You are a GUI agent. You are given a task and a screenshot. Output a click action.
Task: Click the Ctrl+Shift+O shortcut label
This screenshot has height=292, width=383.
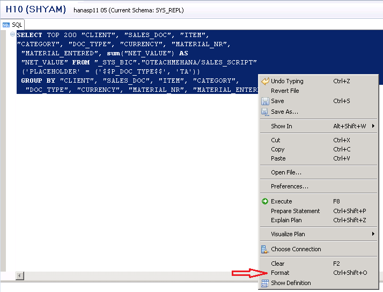350,273
